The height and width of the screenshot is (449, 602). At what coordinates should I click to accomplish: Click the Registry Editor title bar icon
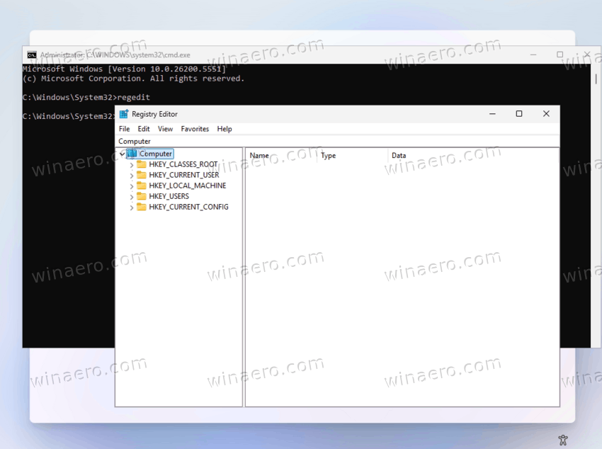[124, 114]
